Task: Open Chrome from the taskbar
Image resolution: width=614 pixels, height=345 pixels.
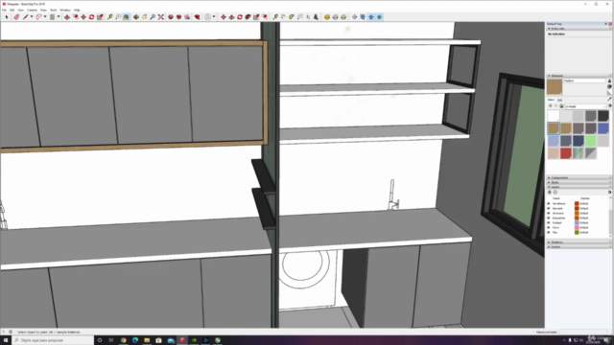Action: [124, 340]
